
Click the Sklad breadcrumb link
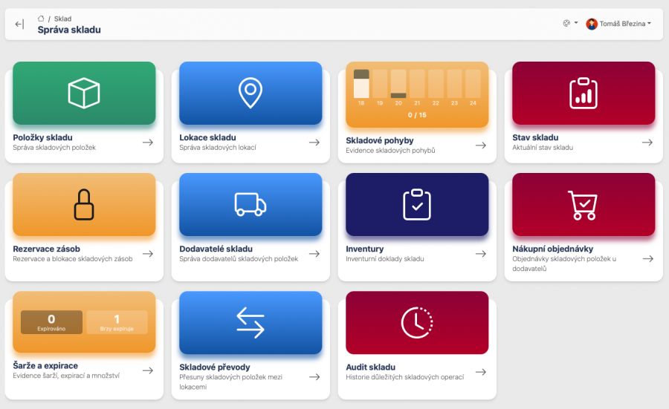[x=62, y=19]
